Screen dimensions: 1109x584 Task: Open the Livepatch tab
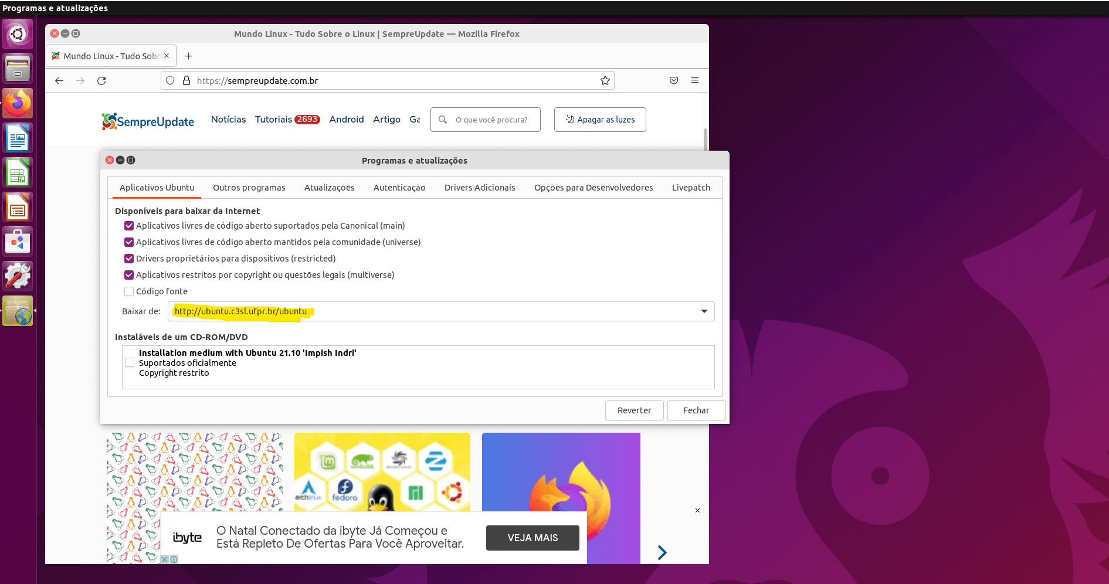tap(691, 188)
